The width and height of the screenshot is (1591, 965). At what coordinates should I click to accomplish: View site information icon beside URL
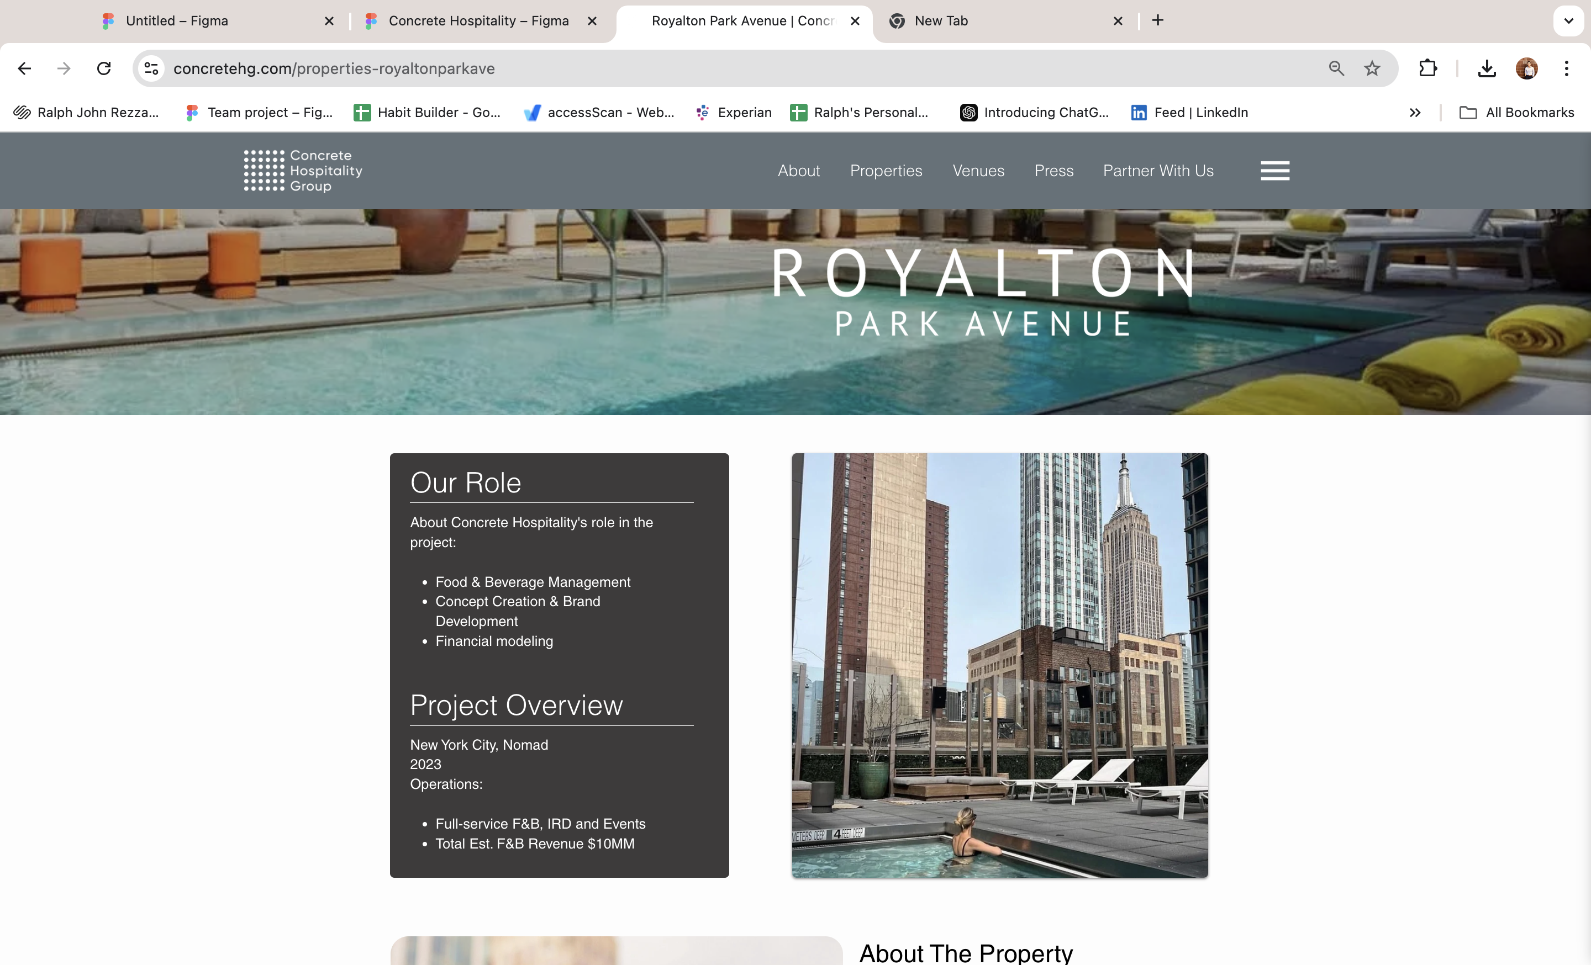152,68
